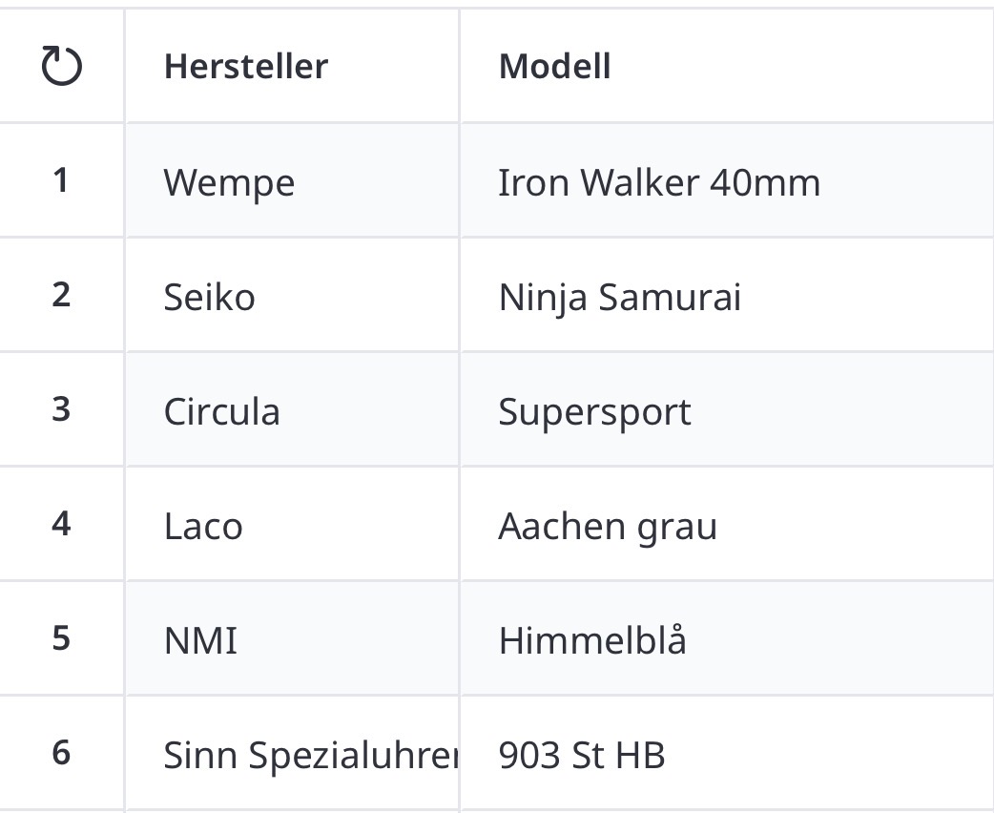This screenshot has height=813, width=994.
Task: Click the Laco manufacturer cell
Action: pos(203,526)
